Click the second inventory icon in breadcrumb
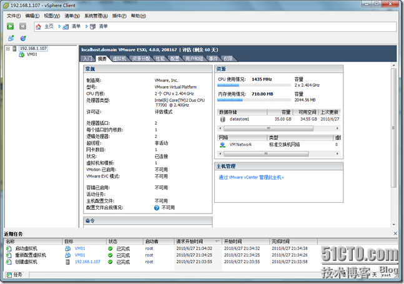This screenshot has height=284, width=404. pos(93,26)
